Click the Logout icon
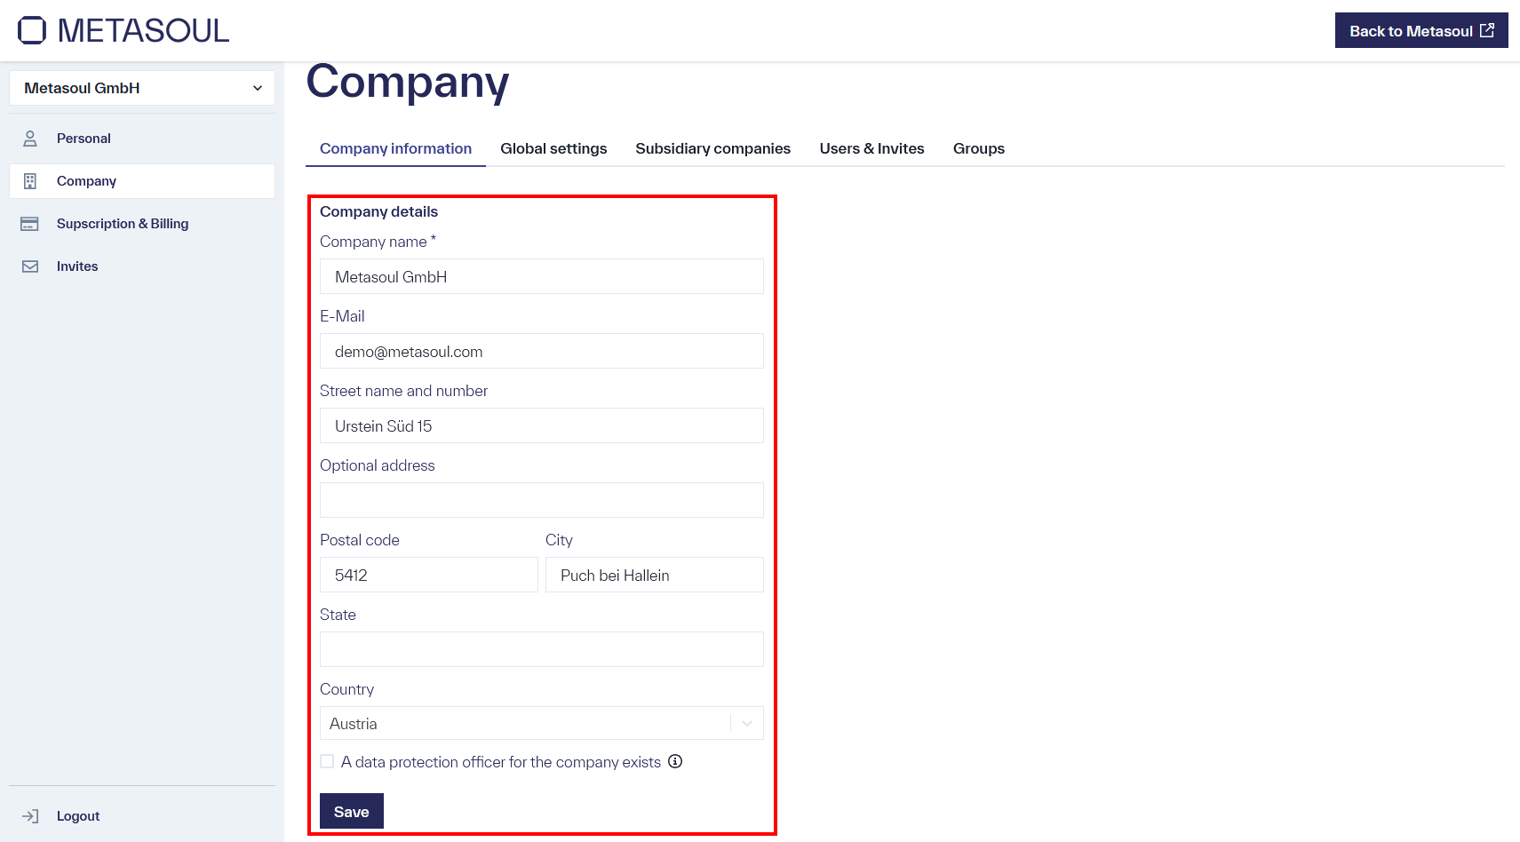 pyautogui.click(x=31, y=815)
